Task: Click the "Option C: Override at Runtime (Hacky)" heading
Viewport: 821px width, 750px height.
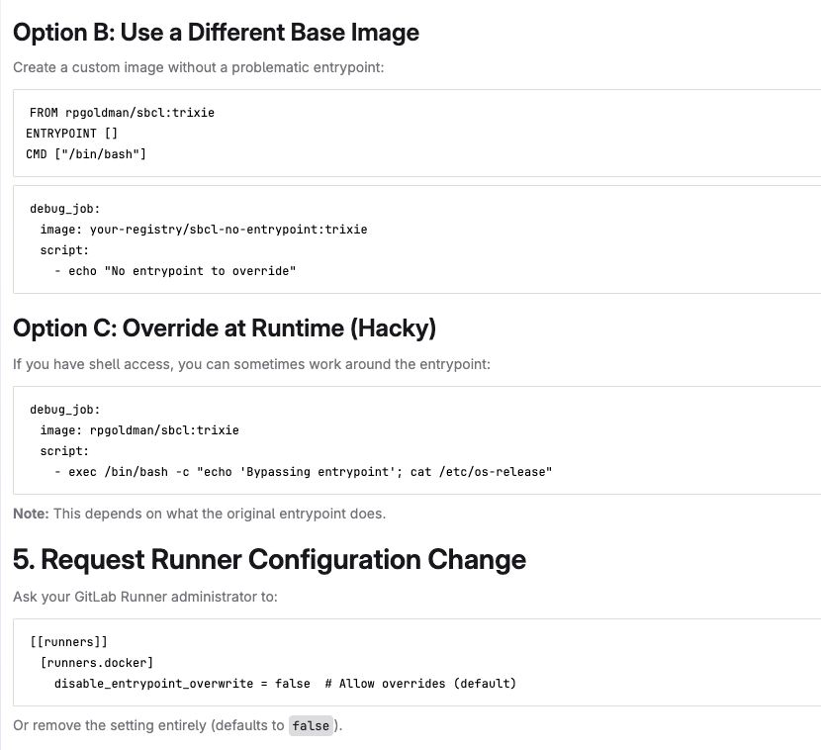Action: pyautogui.click(x=225, y=328)
